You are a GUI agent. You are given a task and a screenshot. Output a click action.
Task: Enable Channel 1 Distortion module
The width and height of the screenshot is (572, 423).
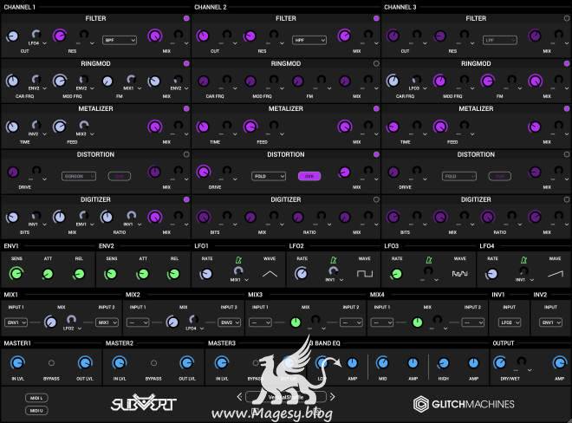pos(186,154)
